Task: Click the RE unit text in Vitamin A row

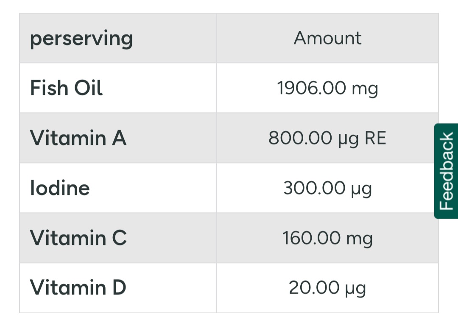Action: pyautogui.click(x=375, y=138)
